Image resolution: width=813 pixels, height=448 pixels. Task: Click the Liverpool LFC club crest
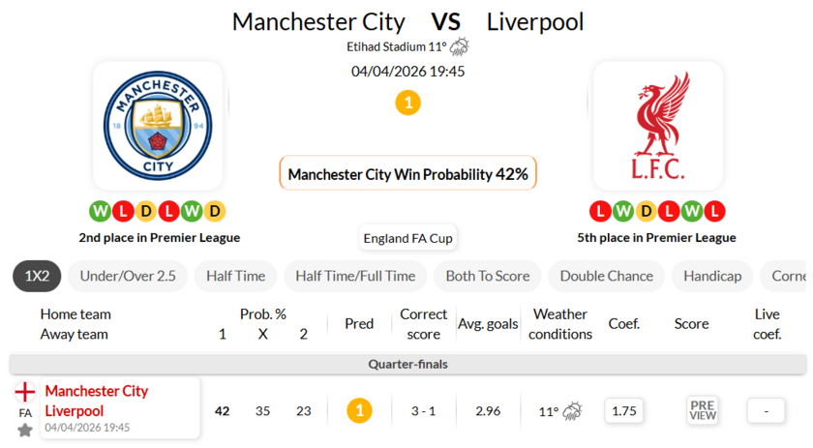658,126
